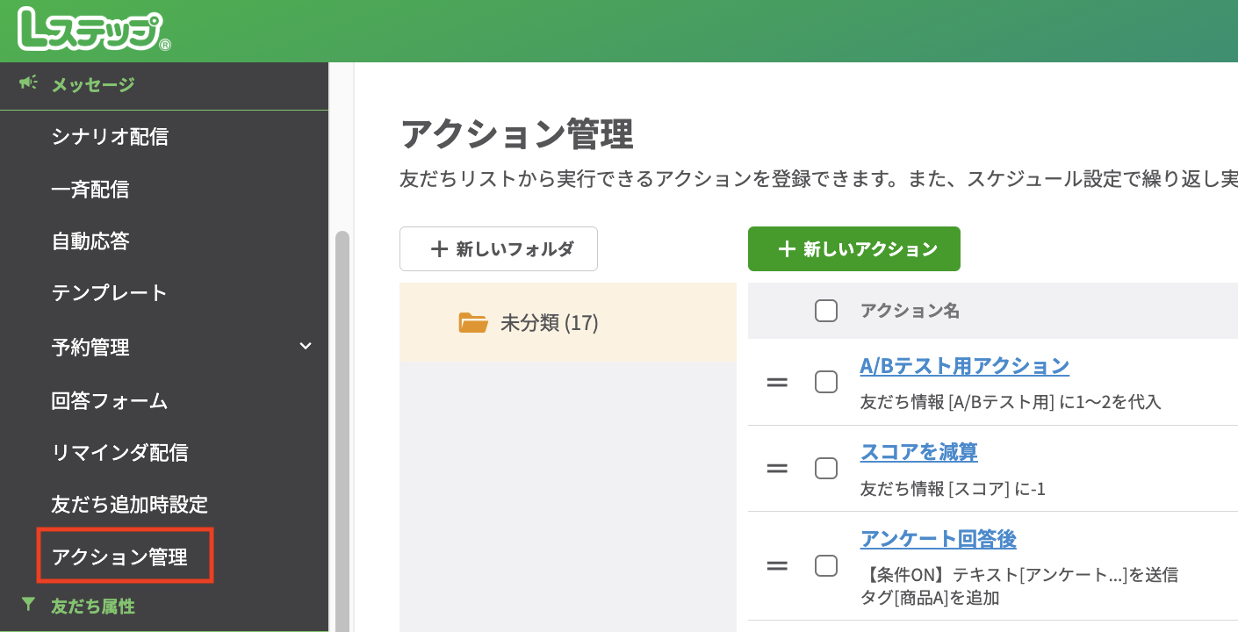
Task: Click the drag handle icon beside スコアを減算
Action: coord(777,468)
